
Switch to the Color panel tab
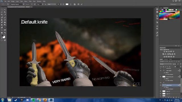click(x=161, y=8)
